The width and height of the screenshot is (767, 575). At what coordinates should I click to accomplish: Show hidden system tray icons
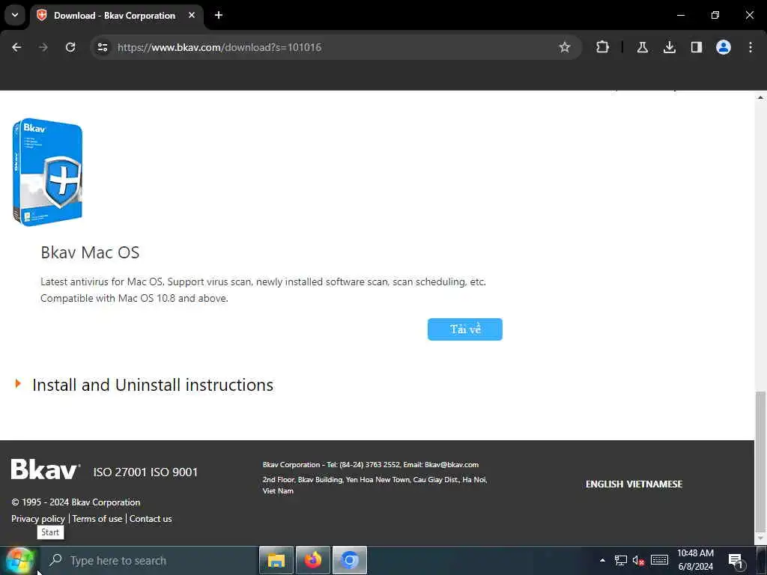point(602,560)
